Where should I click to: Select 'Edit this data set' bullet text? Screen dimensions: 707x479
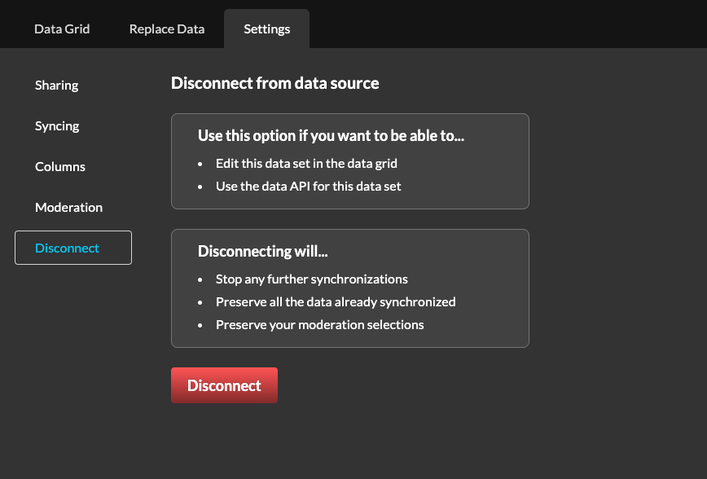[306, 163]
